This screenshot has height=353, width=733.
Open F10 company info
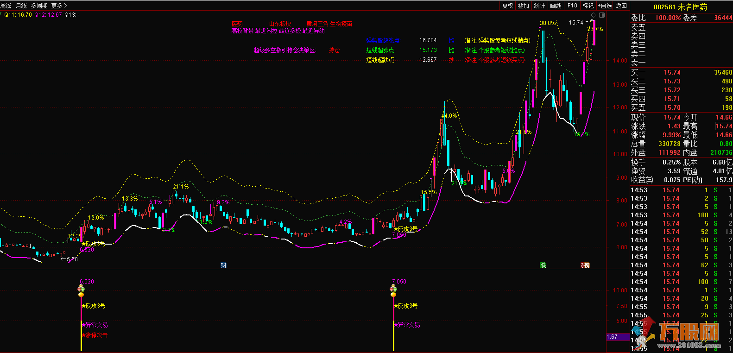point(572,6)
